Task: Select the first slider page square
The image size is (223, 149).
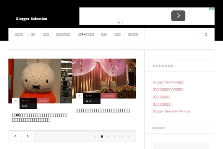Action: point(95,137)
